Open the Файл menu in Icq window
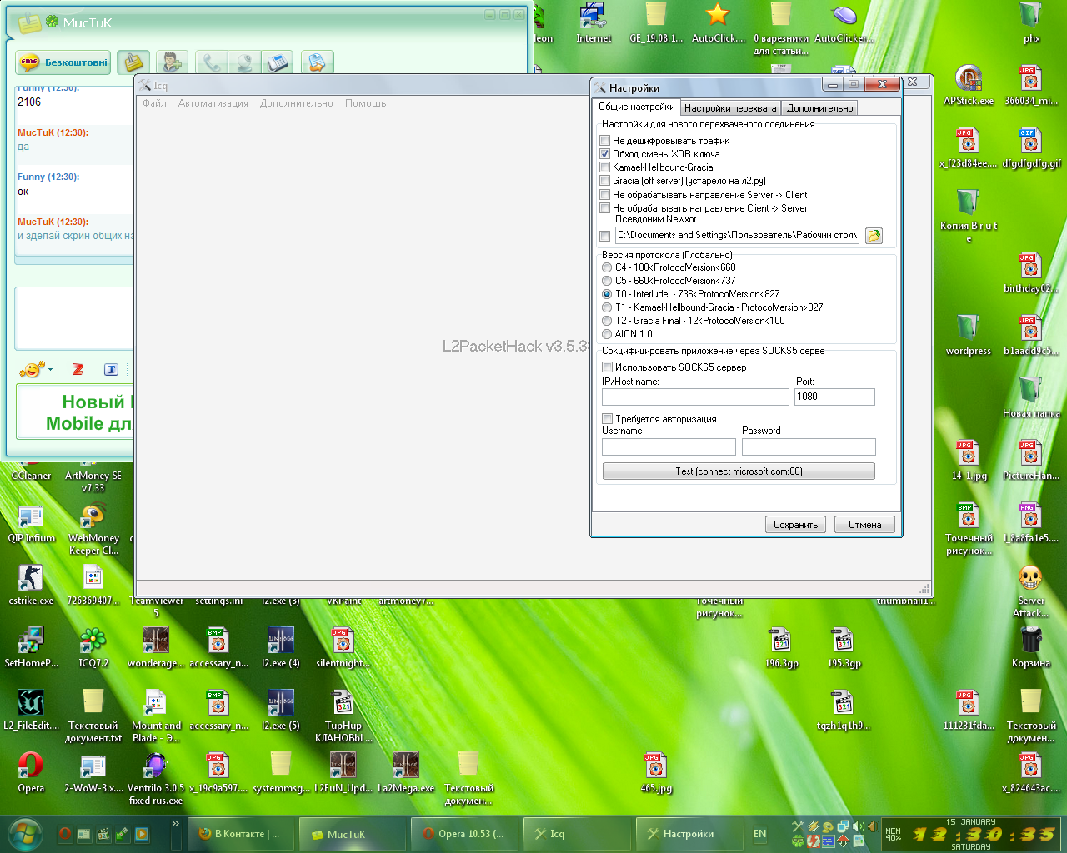Screen dimensions: 1067x853 tap(154, 103)
